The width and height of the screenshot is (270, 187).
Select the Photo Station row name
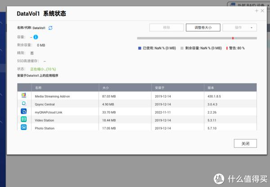click(x=45, y=128)
